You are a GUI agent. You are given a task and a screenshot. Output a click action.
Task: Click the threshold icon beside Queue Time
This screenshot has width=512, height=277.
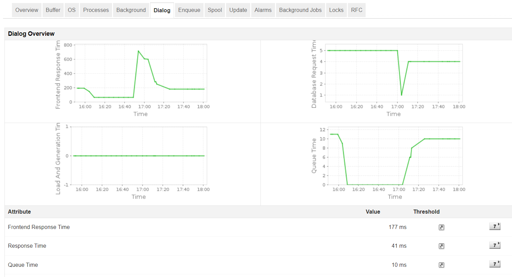pyautogui.click(x=441, y=265)
